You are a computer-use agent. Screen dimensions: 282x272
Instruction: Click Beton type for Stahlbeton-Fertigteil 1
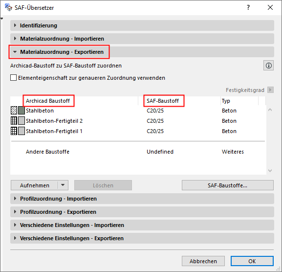coord(229,131)
